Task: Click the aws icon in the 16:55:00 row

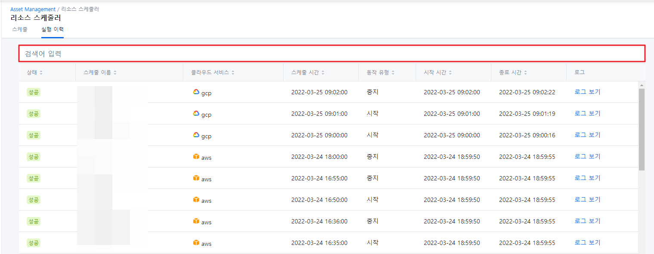Action: pyautogui.click(x=196, y=178)
